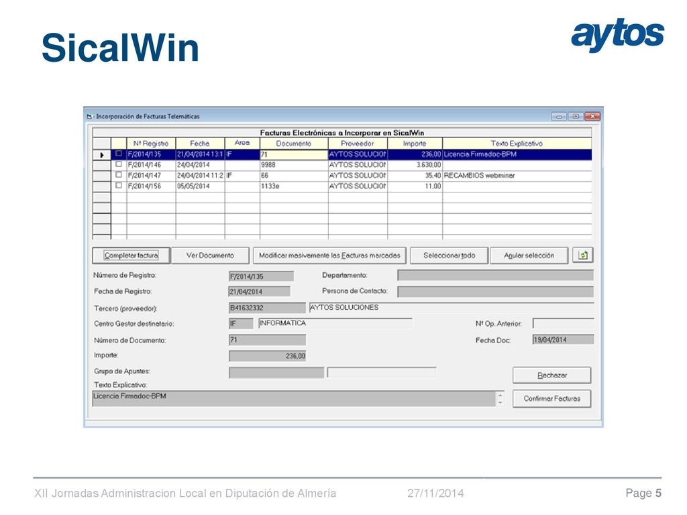Tick the checkbox for invoice F/2014/146
The width and height of the screenshot is (687, 515).
(x=118, y=164)
